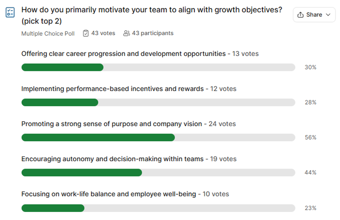
Task: Open the Share dropdown chevron
Action: (x=328, y=15)
